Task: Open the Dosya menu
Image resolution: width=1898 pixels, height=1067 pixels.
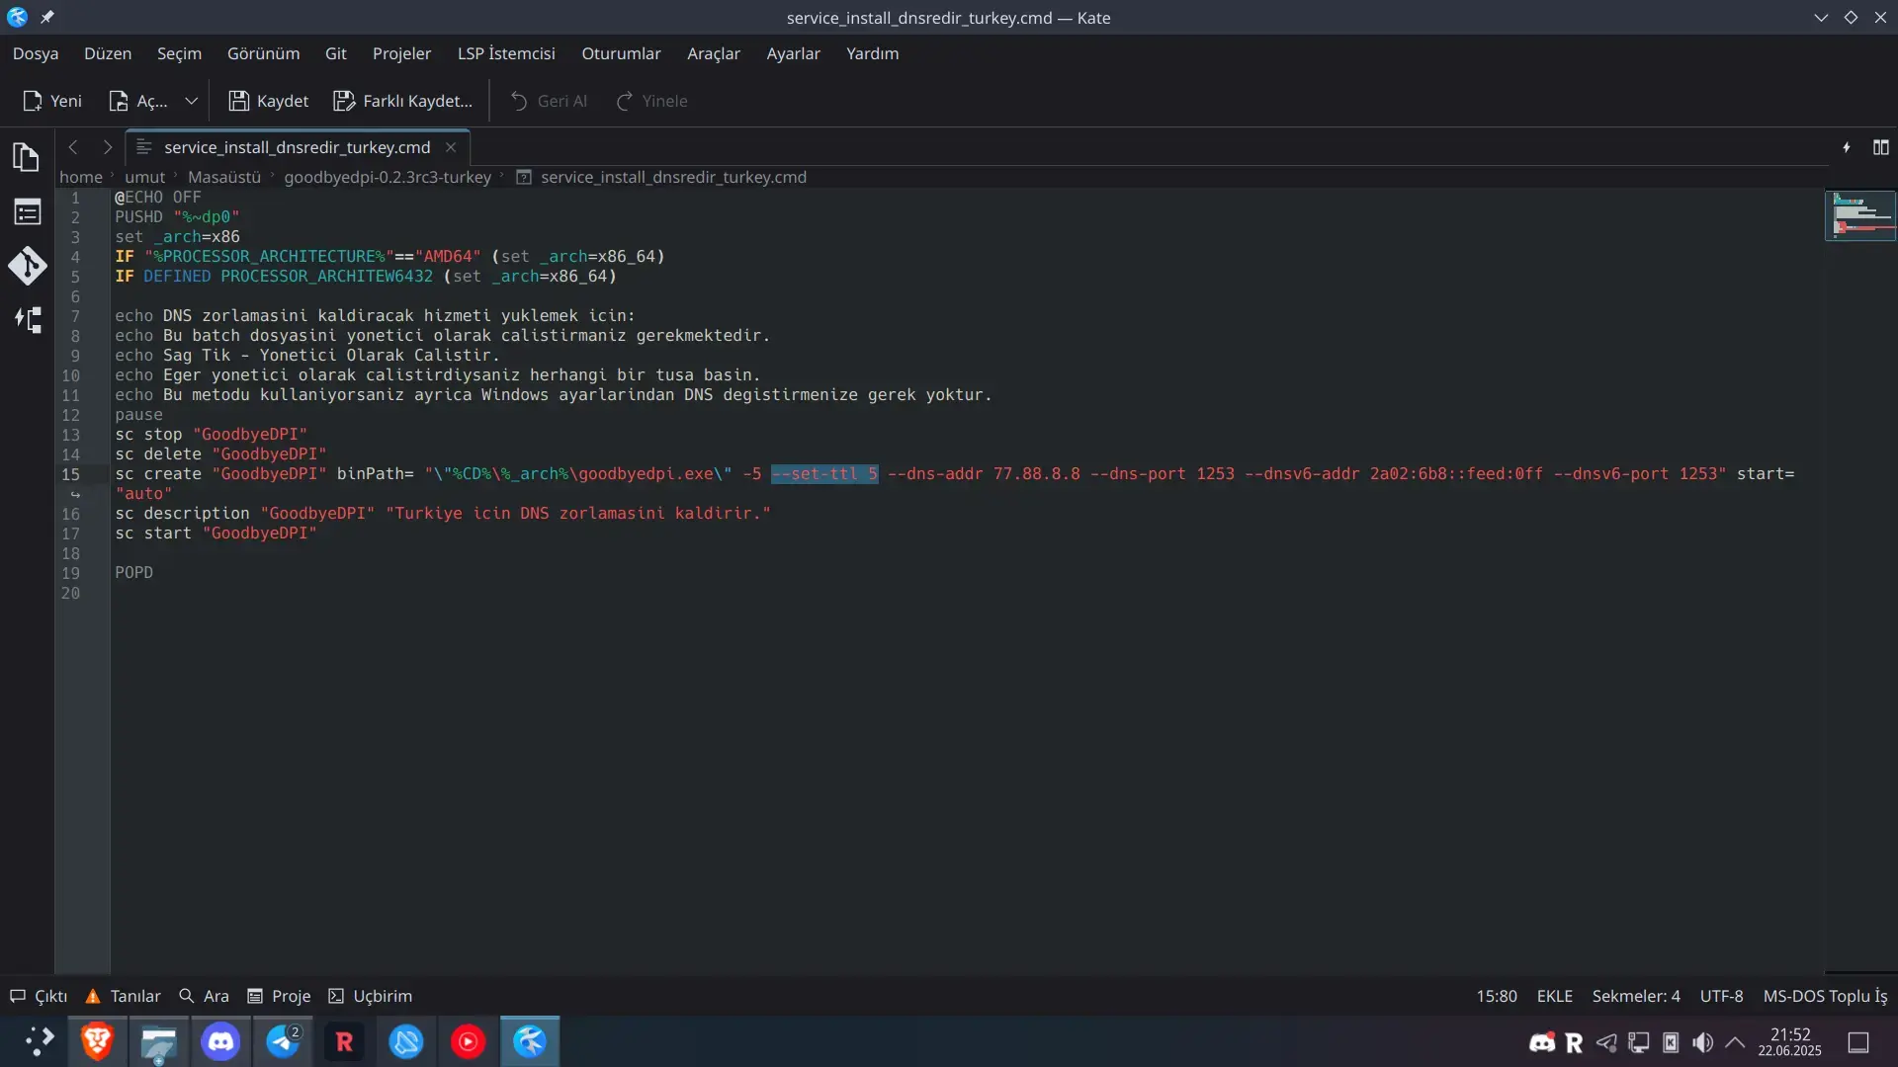Action: 36,53
